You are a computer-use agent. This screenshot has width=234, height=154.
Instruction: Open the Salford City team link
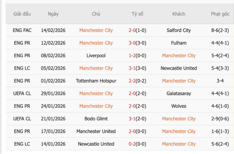(x=179, y=30)
